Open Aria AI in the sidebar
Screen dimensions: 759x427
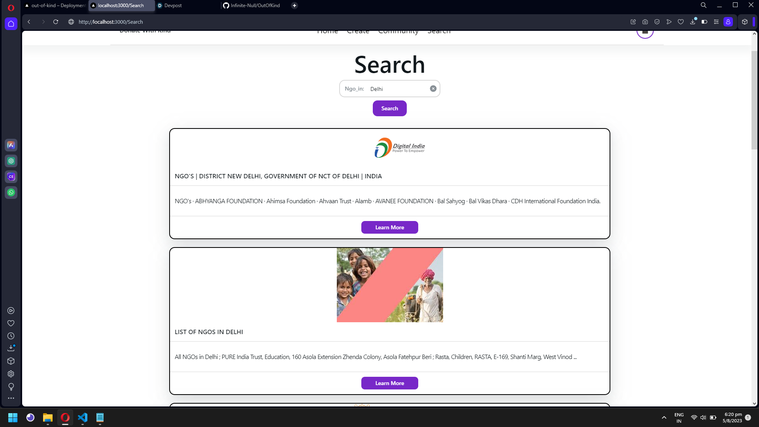11,145
